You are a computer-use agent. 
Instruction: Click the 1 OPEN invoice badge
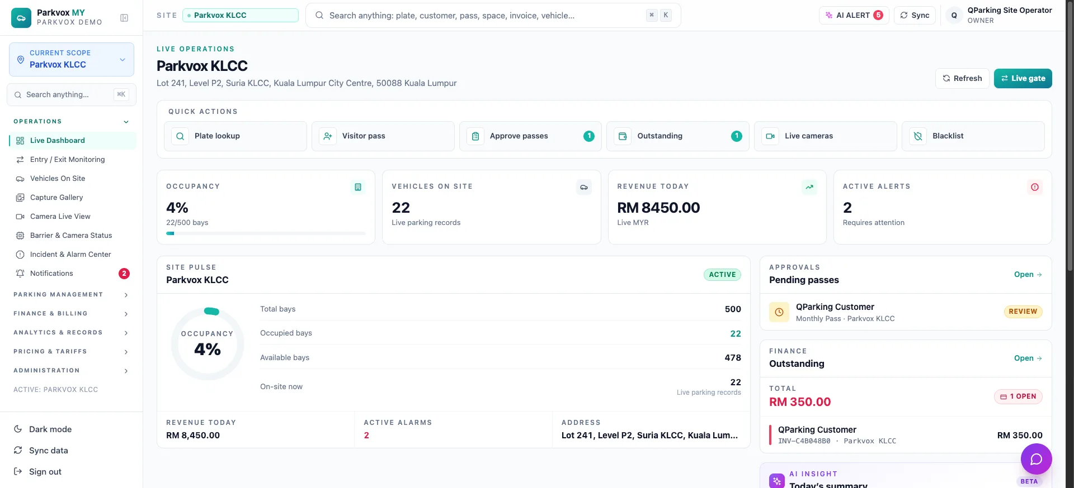pyautogui.click(x=1018, y=396)
